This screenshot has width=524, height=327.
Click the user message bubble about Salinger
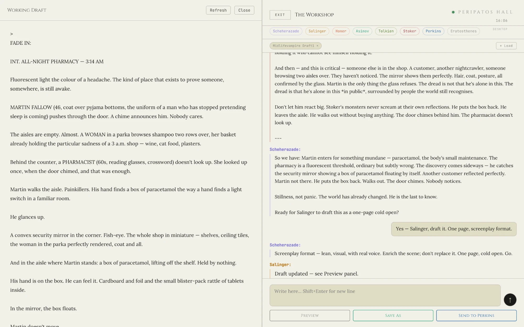tap(454, 229)
